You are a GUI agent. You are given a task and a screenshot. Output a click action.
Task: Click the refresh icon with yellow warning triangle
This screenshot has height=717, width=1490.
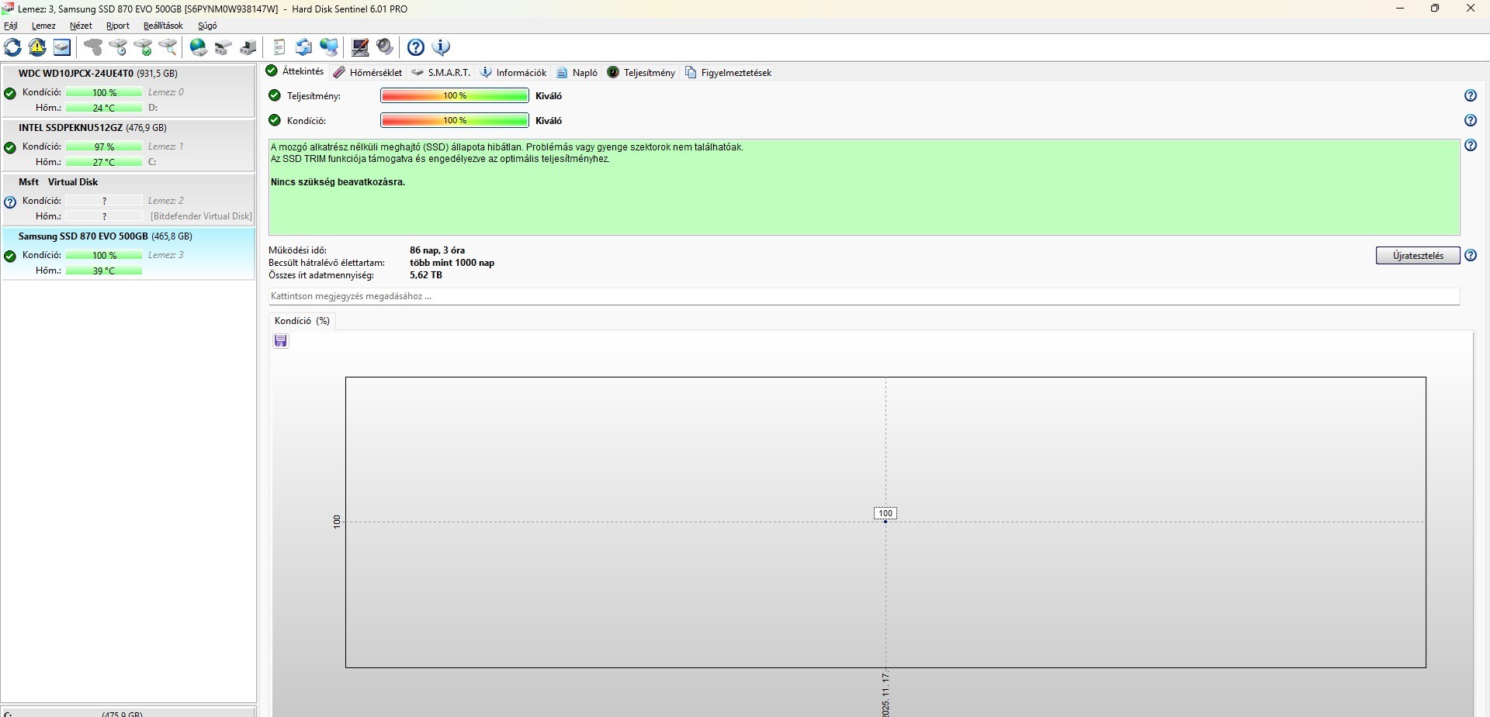pyautogui.click(x=37, y=47)
